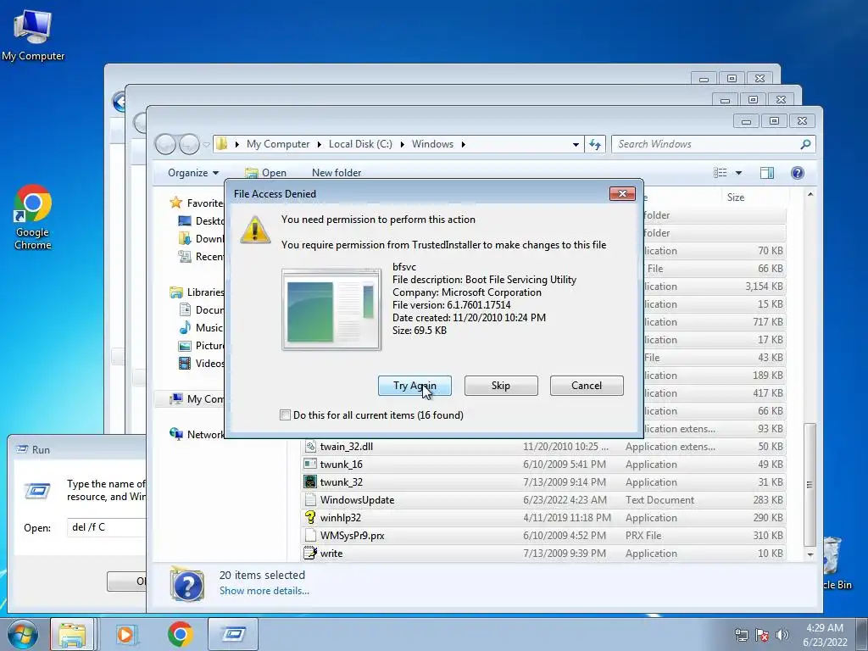Click the vertical scrollbar thumb
Image resolution: width=868 pixels, height=651 pixels.
(810, 484)
